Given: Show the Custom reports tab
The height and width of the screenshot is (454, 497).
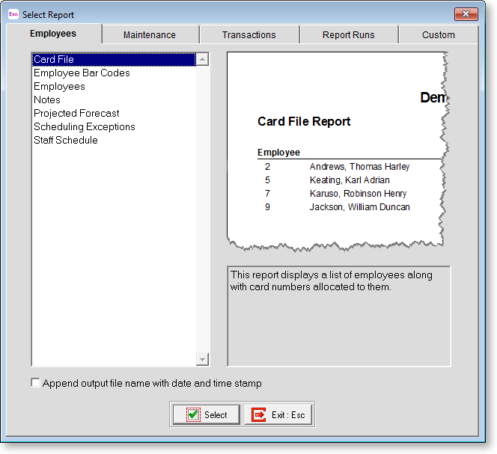Looking at the screenshot, I should tap(438, 34).
